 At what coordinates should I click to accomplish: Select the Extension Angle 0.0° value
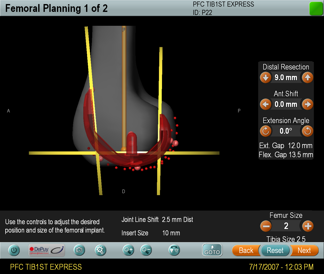pyautogui.click(x=286, y=131)
